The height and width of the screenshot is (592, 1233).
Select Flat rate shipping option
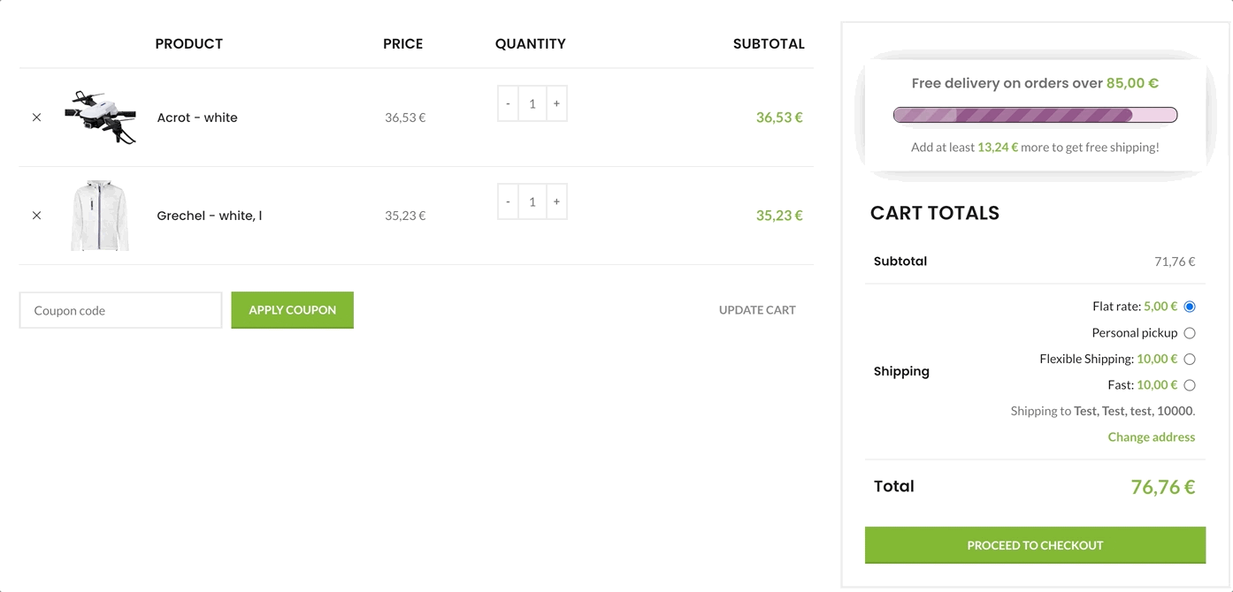(1190, 307)
